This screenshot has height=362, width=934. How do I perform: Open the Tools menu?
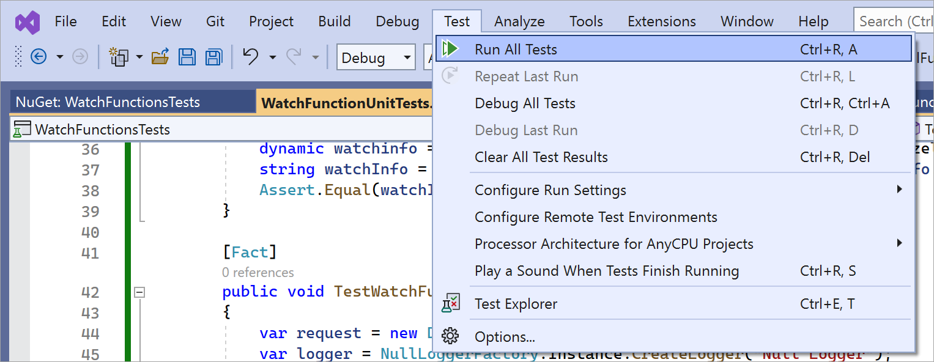pyautogui.click(x=587, y=21)
